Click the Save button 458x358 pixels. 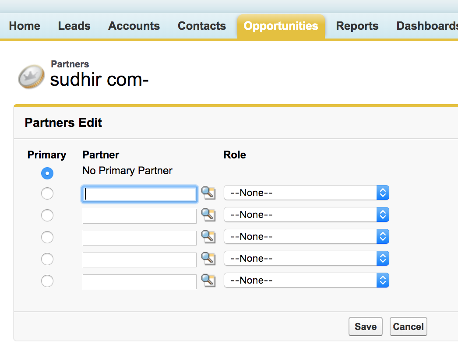point(365,326)
